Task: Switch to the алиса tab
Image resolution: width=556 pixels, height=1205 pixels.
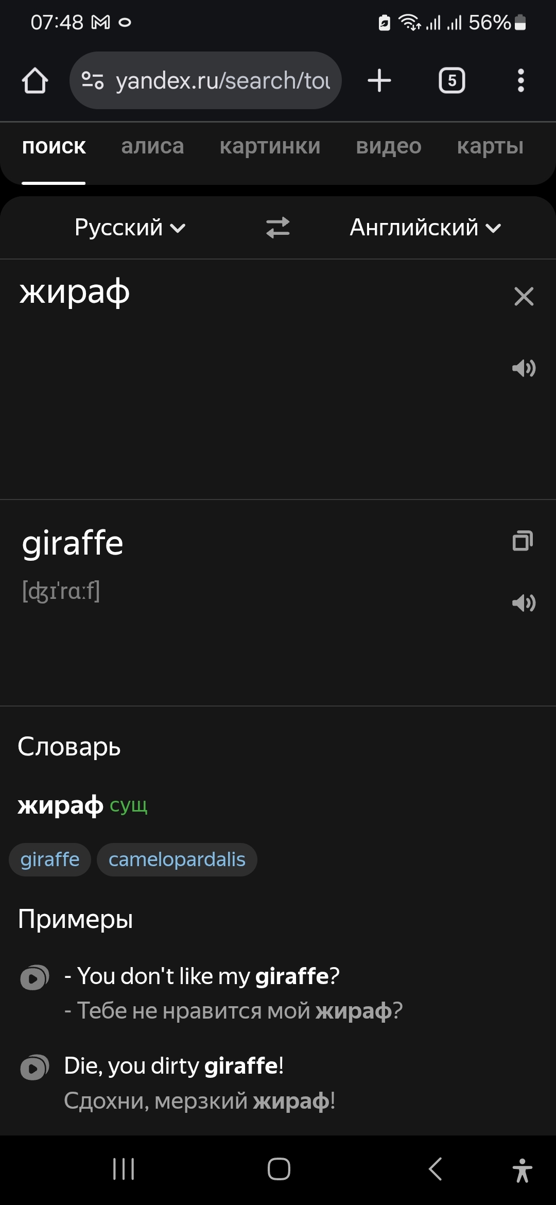Action: tap(152, 147)
